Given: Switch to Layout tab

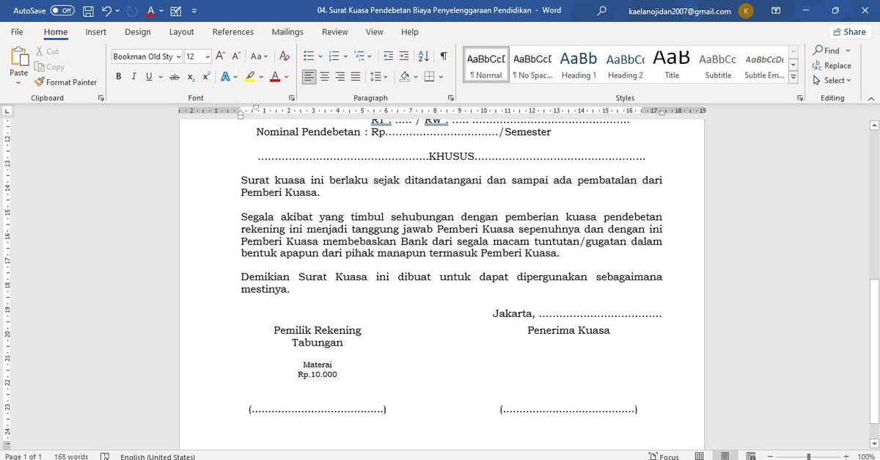Looking at the screenshot, I should [182, 32].
